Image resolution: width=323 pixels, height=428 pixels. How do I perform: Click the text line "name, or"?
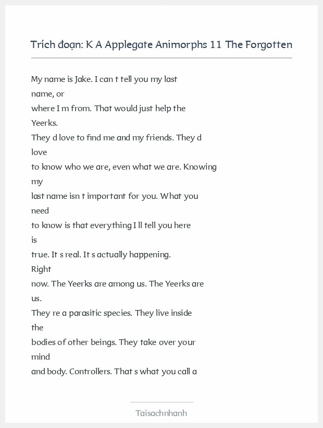(47, 94)
